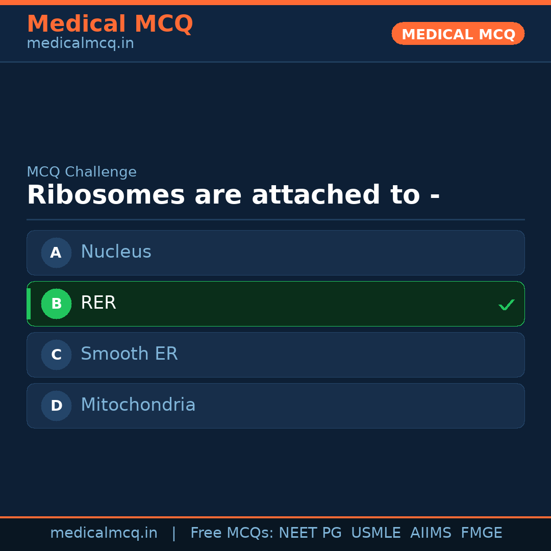The width and height of the screenshot is (551, 551).
Task: Click the green B option circle
Action: point(56,304)
